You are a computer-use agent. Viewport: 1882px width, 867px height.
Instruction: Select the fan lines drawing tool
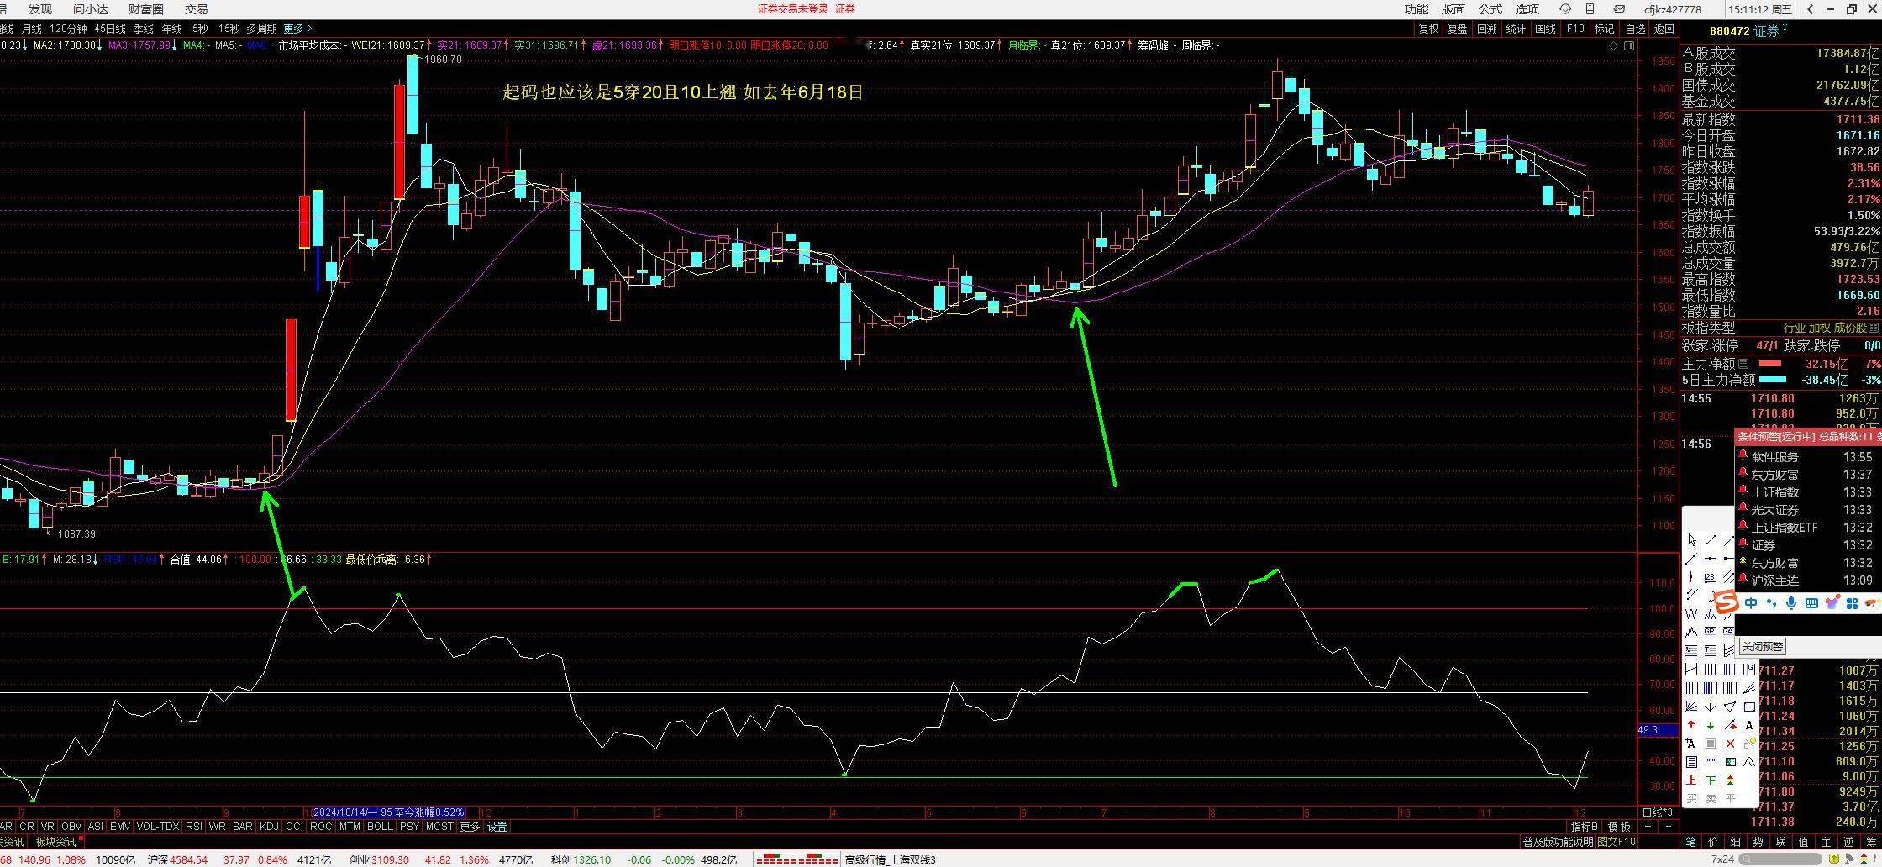tap(1691, 707)
